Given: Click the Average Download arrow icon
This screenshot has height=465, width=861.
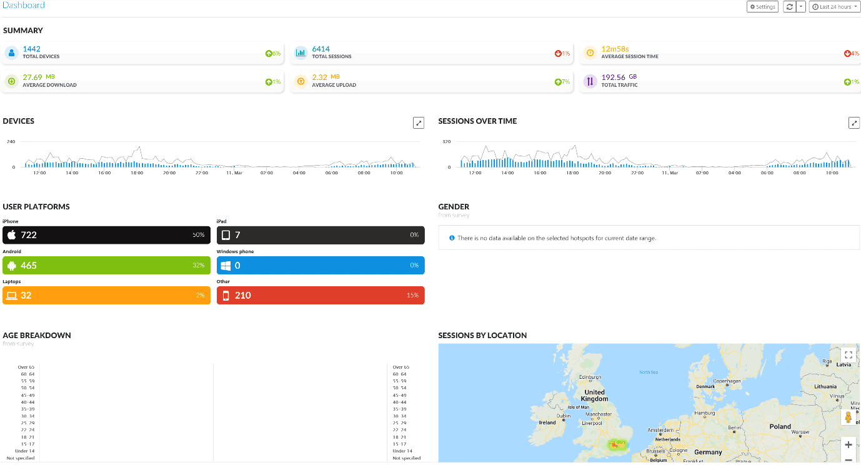Looking at the screenshot, I should pyautogui.click(x=11, y=81).
